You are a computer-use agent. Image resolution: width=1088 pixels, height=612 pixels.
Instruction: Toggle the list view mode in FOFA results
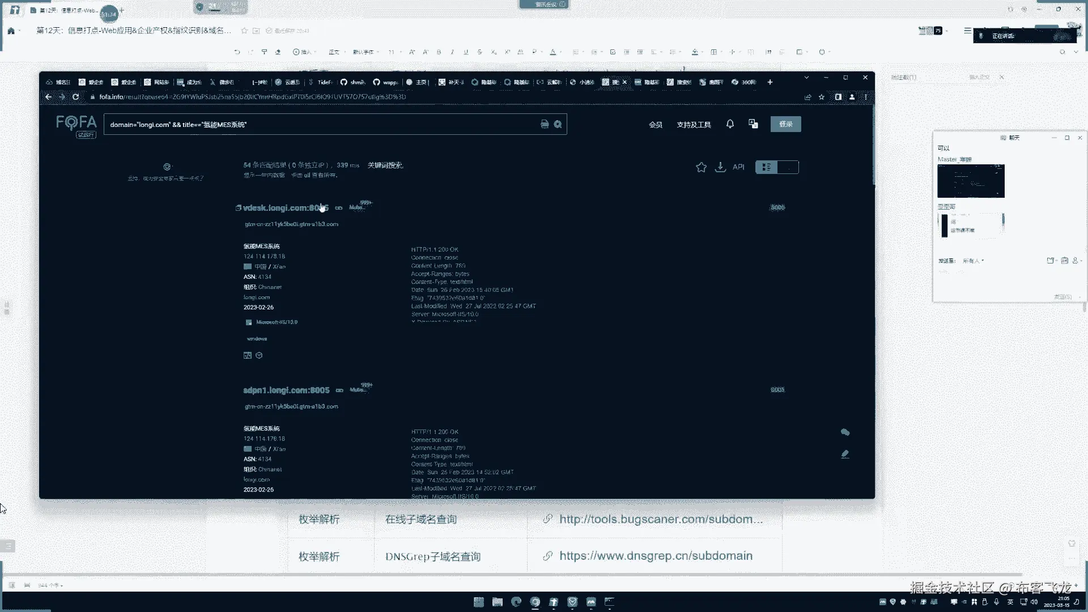coord(766,167)
